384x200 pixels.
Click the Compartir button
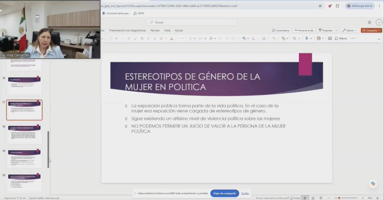click(x=372, y=30)
